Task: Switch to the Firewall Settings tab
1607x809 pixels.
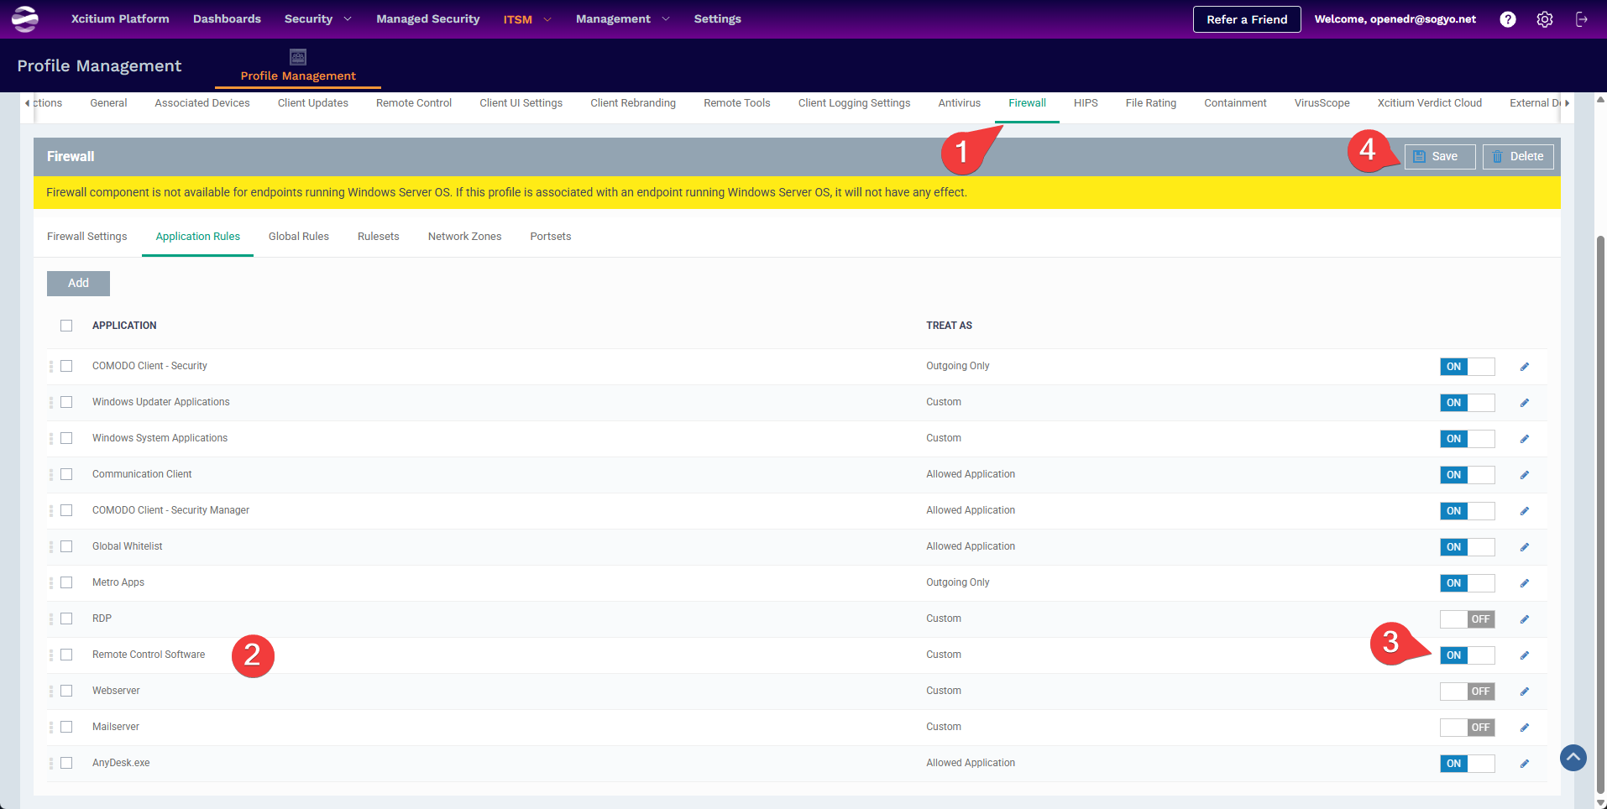Action: [x=87, y=237]
